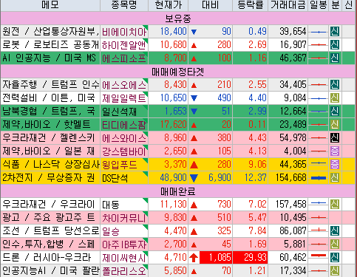Click the 신 badge in the 티디에스팜 row

[335, 125]
